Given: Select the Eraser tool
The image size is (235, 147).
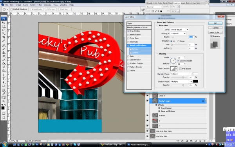Looking at the screenshot, I should click(4, 60).
